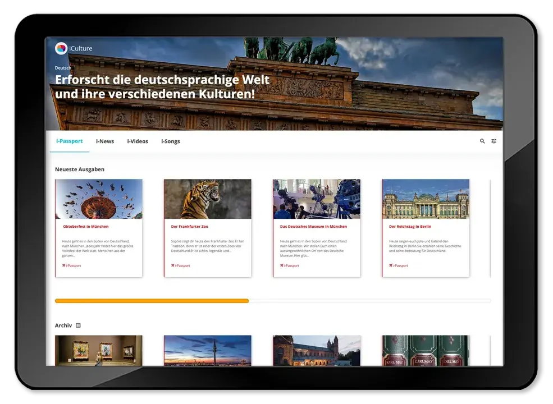Expand the Archiv section
The height and width of the screenshot is (404, 553).
[x=62, y=325]
